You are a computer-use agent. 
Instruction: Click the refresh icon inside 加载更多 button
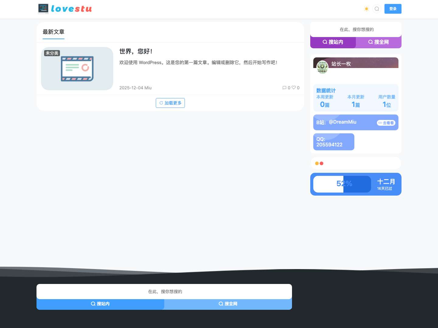[161, 103]
